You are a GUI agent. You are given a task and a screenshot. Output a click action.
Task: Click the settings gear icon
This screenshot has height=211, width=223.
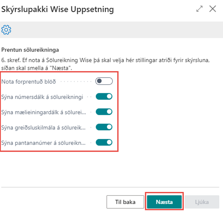(x=6, y=30)
